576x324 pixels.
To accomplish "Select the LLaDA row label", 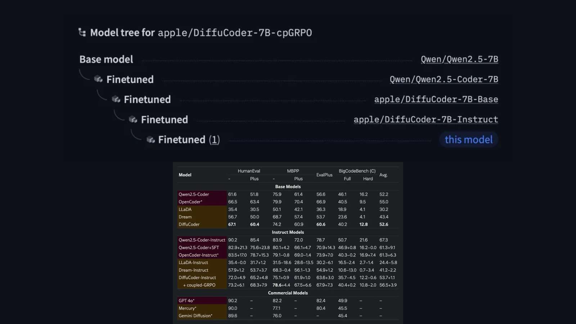I will pos(185,210).
